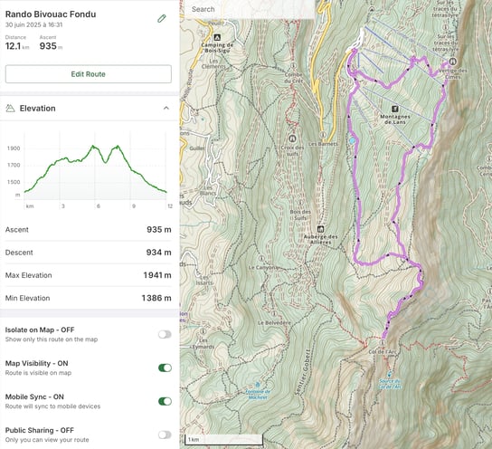Click the Search field on the map
The height and width of the screenshot is (449, 492).
[250, 9]
